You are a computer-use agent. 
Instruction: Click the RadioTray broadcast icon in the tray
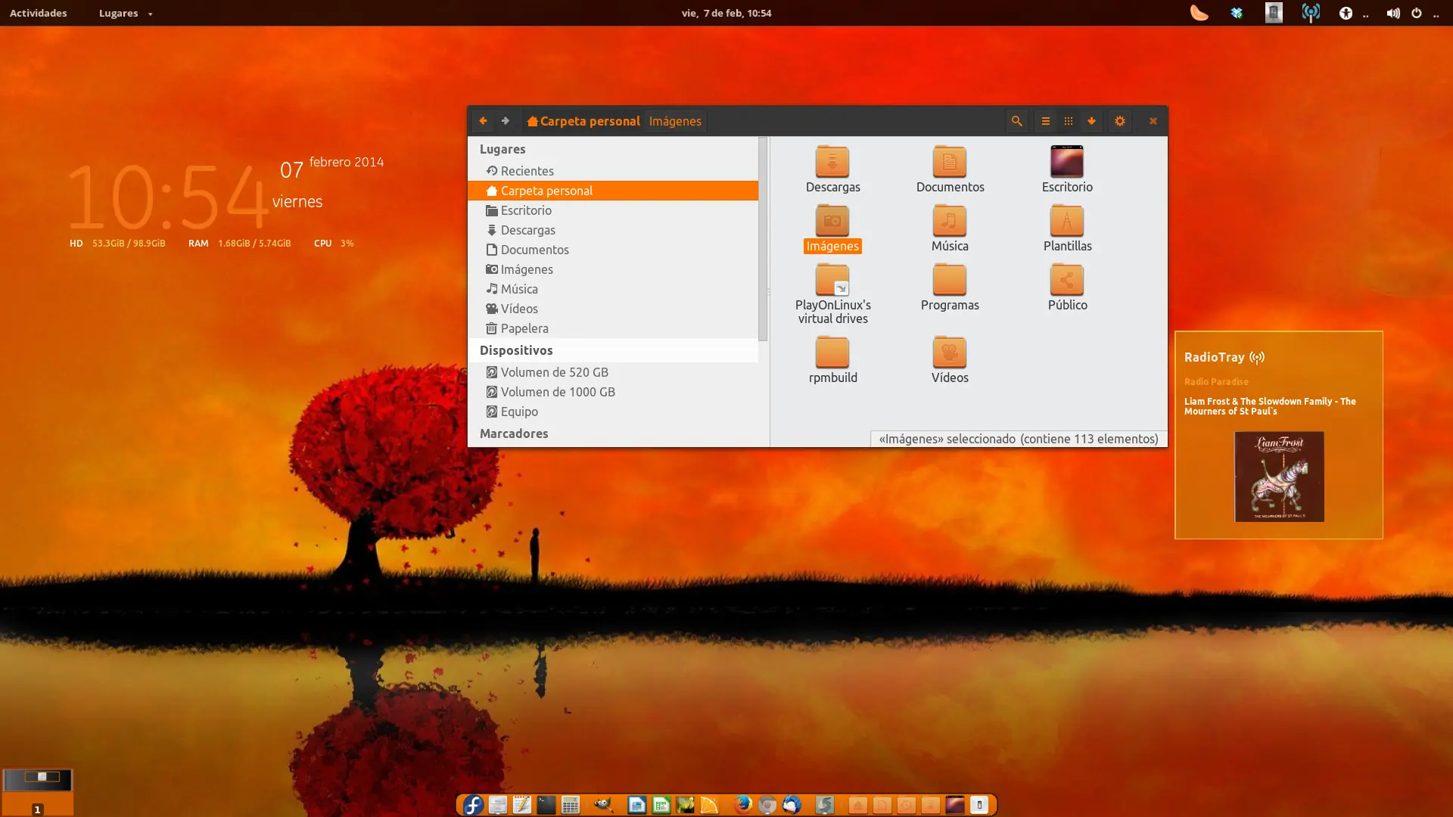point(1311,13)
